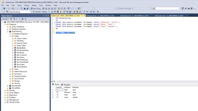Click the Refresh icon in Object Explorer
This screenshot has width=198, height=111.
(23, 19)
